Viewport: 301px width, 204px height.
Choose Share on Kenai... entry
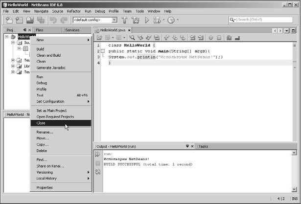coord(61,166)
